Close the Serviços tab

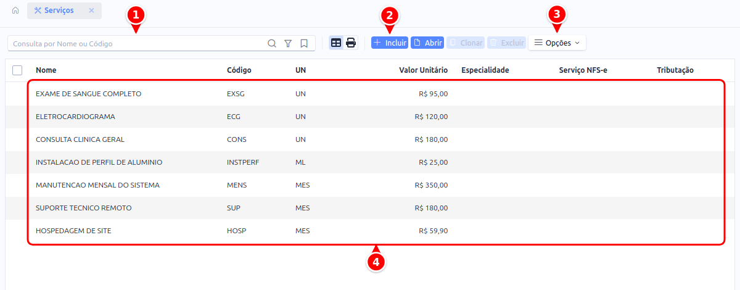click(x=91, y=10)
